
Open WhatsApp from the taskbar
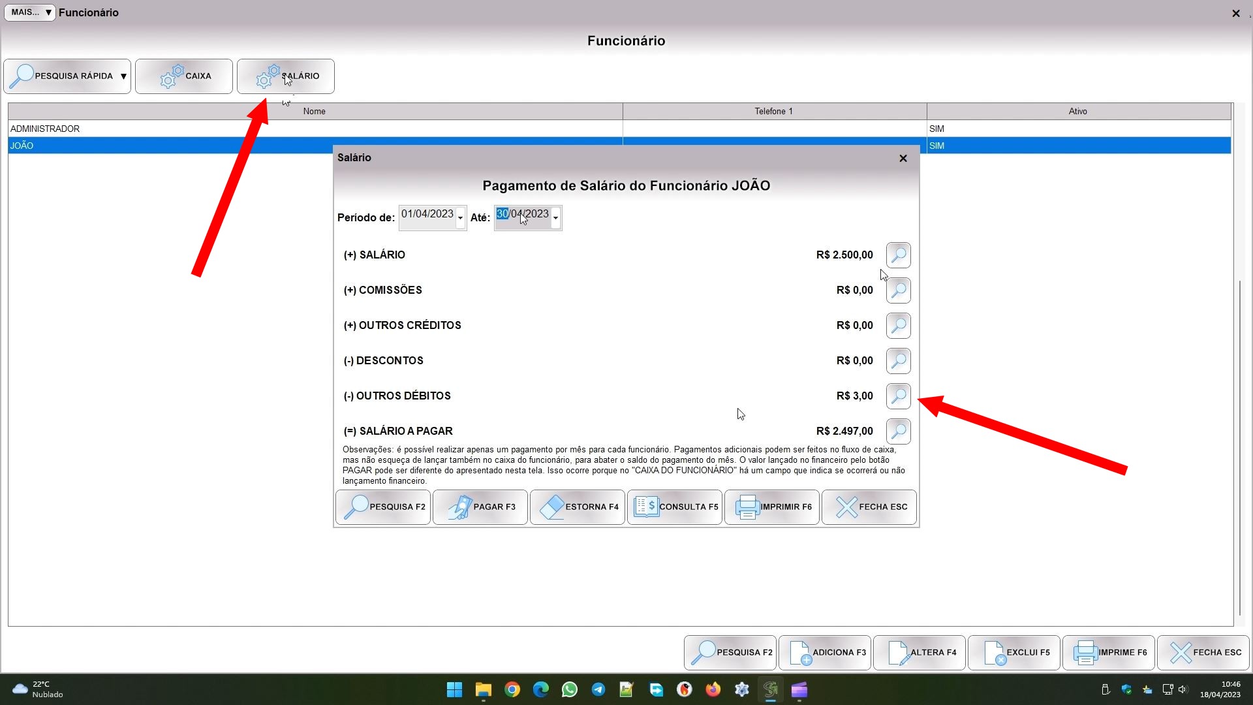(x=570, y=690)
